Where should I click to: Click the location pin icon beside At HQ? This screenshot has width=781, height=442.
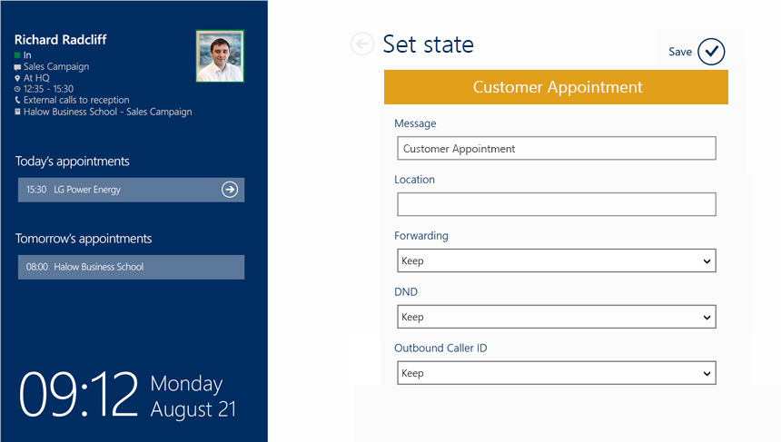[x=17, y=78]
